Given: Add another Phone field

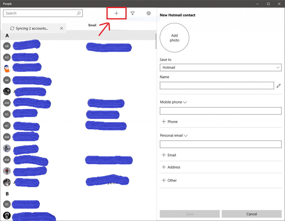Looking at the screenshot, I should click(x=169, y=121).
